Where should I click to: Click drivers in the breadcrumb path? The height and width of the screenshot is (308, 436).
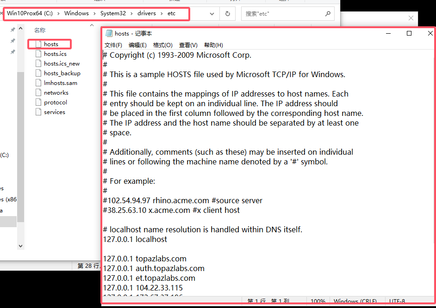pos(147,13)
